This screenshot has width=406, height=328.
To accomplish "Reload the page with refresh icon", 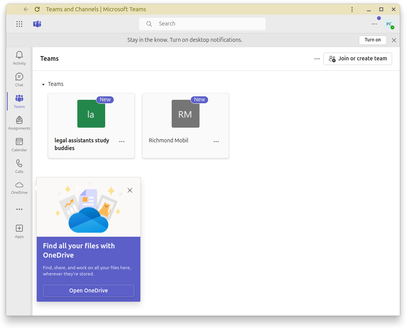I will click(37, 9).
